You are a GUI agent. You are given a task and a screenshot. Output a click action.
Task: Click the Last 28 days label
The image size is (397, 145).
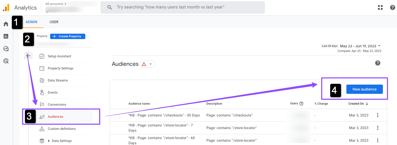click(330, 46)
